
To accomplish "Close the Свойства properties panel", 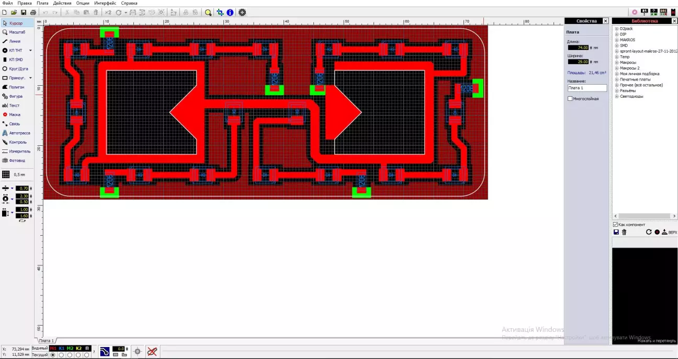I will (606, 21).
